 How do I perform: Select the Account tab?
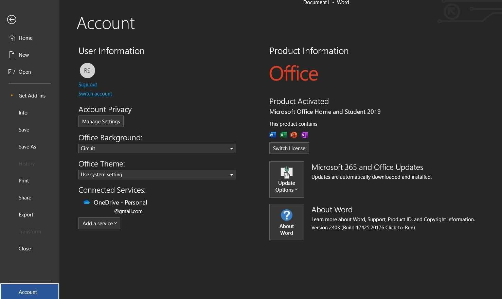click(x=30, y=292)
